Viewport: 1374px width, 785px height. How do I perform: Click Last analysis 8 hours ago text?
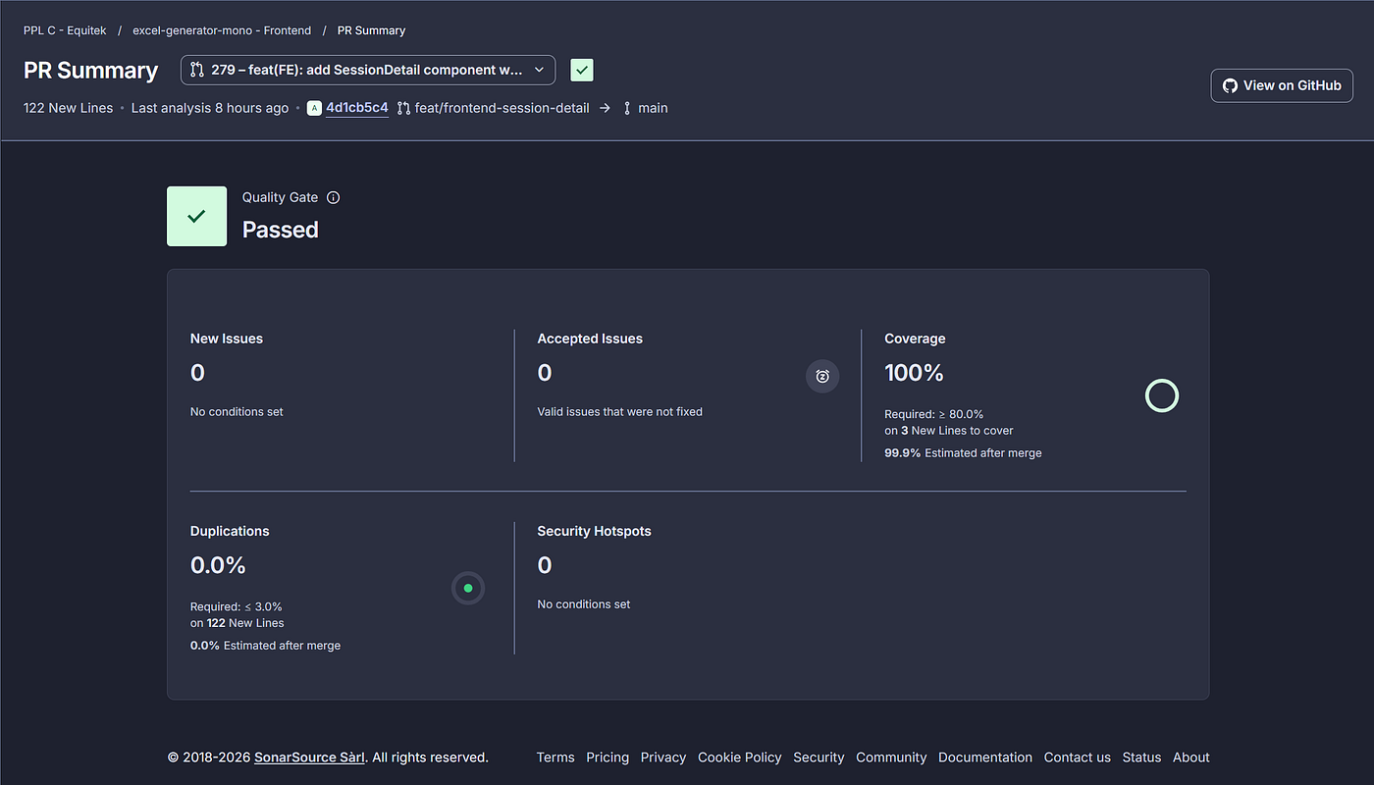[x=210, y=108]
